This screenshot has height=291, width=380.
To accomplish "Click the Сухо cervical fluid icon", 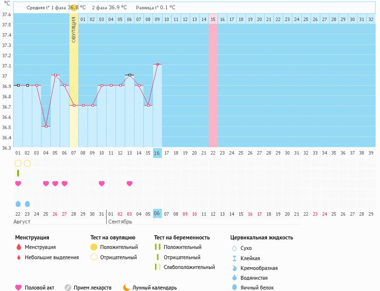I will (x=234, y=248).
